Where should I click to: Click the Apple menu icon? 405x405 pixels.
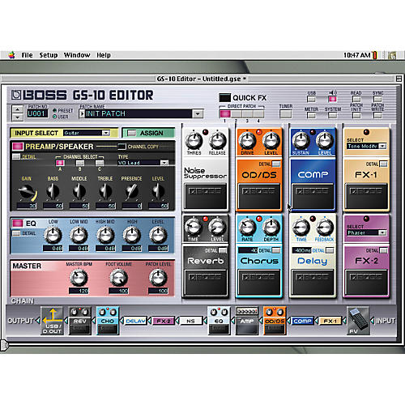point(11,55)
